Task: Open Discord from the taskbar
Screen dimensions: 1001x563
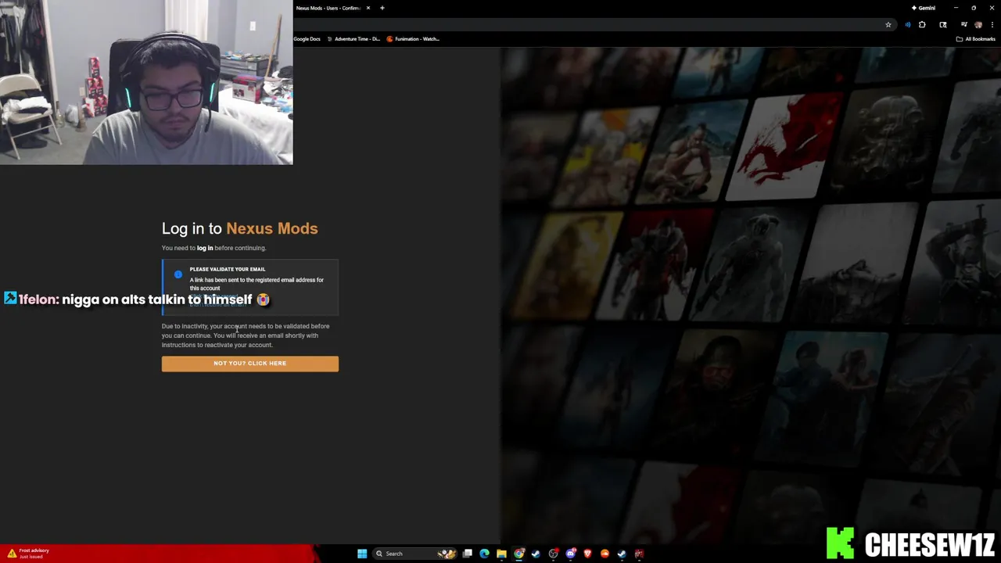Action: (x=571, y=554)
